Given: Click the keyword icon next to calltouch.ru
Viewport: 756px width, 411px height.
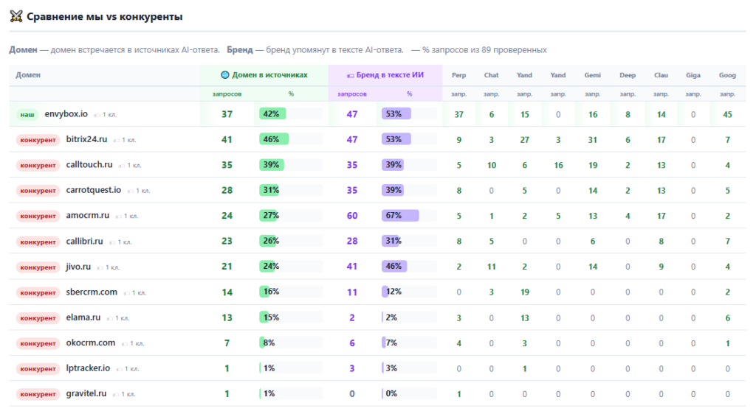Looking at the screenshot, I should tap(122, 166).
